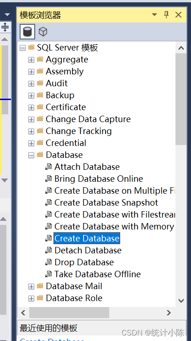The image size is (191, 341).
Task: Select the Take Database Offline template
Action: pos(97,274)
